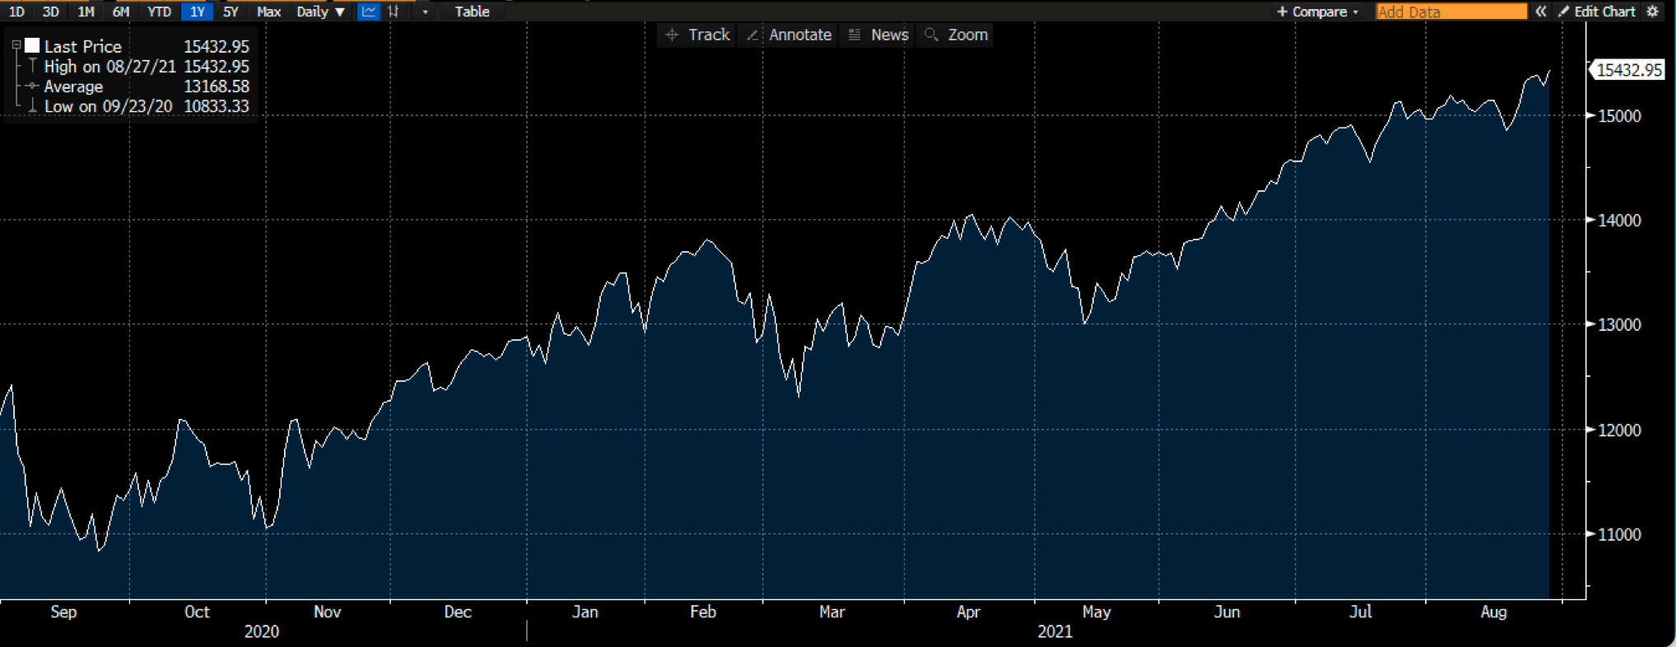The height and width of the screenshot is (647, 1676).
Task: Click the 13000 y-axis label
Action: (1619, 325)
